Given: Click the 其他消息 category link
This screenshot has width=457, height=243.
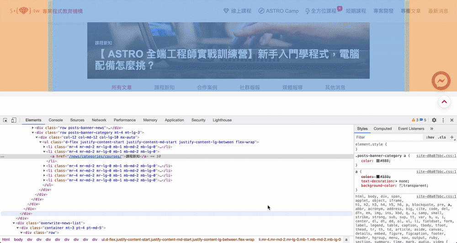Looking at the screenshot, I should tap(335, 87).
